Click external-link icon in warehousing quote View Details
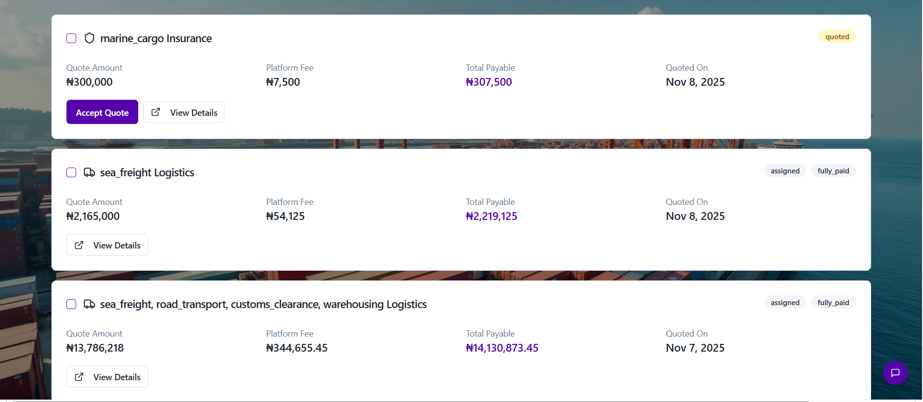 79,377
